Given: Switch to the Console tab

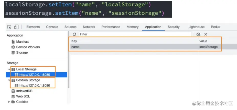Looking at the screenshot, I should pyautogui.click(x=52, y=27).
